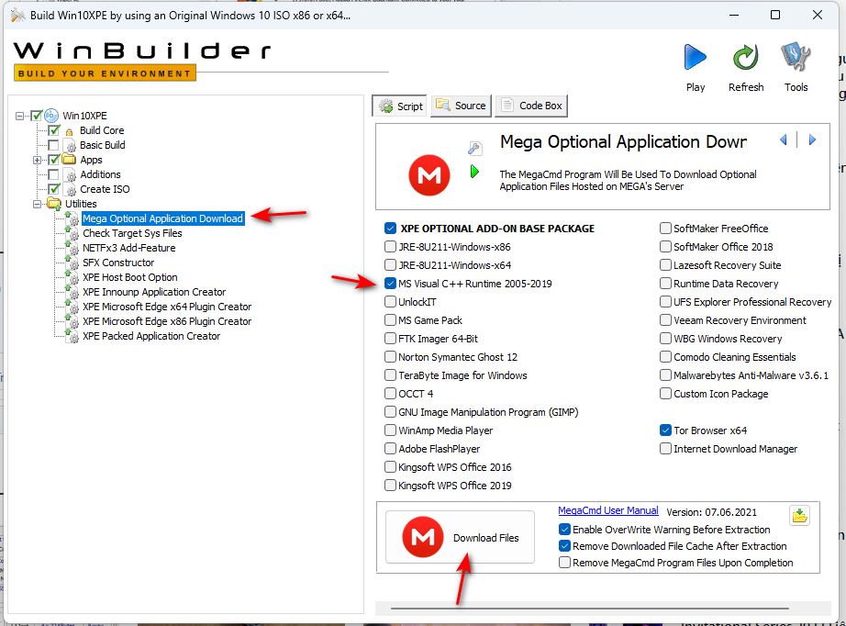
Task: Click the NETFx3 Add-Feature script icon
Action: pos(72,248)
